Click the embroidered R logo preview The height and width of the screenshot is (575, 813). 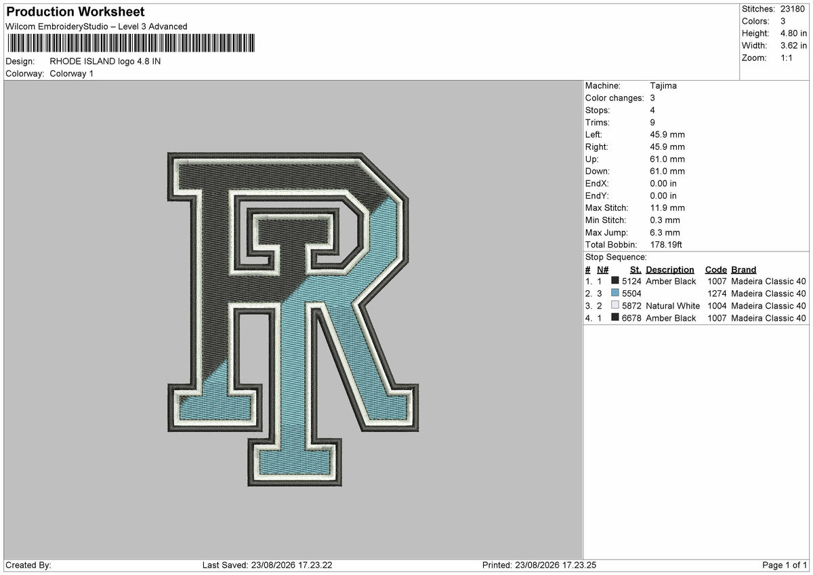click(x=293, y=319)
